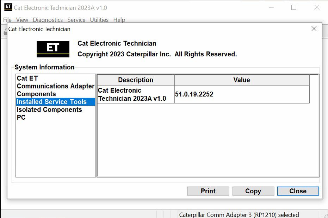Open the View menu

click(22, 20)
